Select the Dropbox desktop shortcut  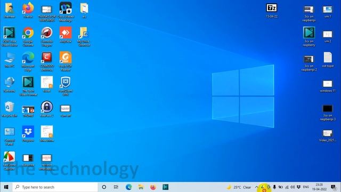point(28,134)
